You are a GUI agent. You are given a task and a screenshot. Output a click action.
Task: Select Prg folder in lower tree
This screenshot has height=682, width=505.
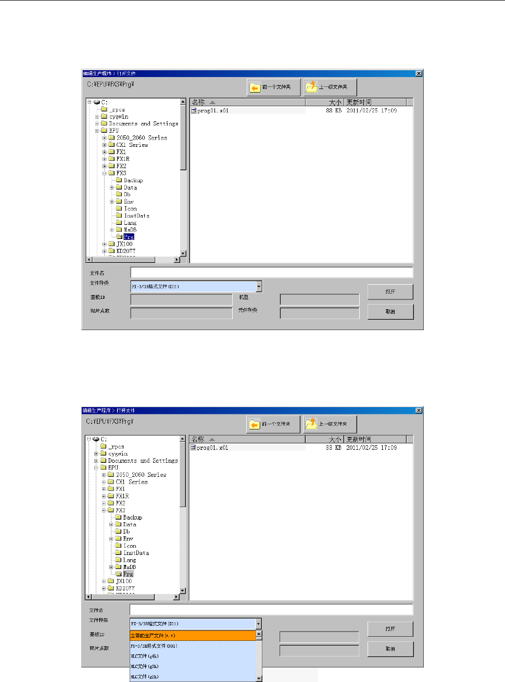128,574
